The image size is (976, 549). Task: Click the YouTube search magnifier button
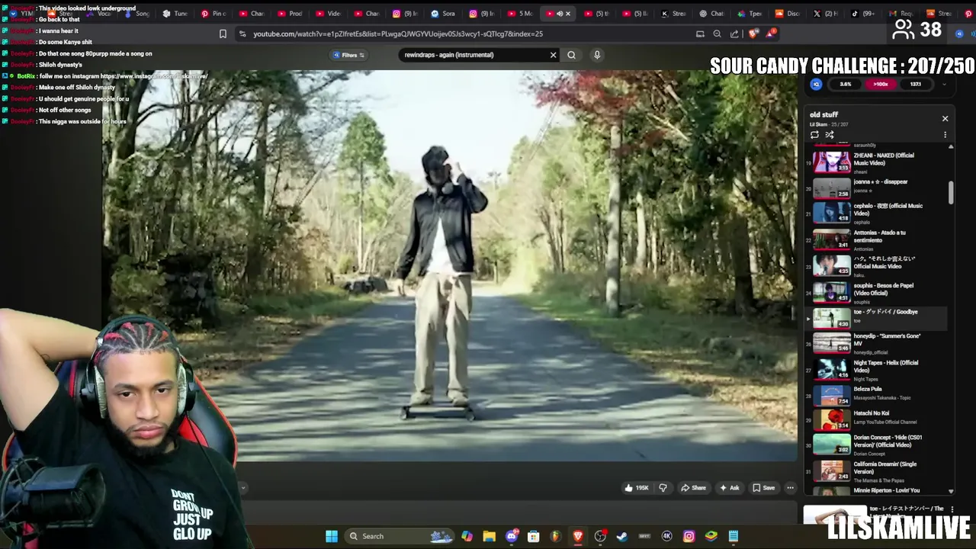click(x=571, y=55)
